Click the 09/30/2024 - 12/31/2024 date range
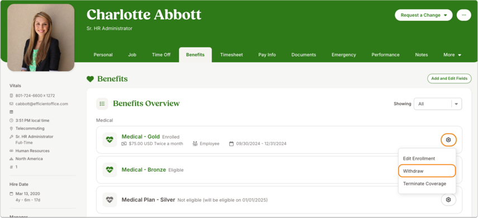Screen dimensions: 478x218 coord(261,144)
